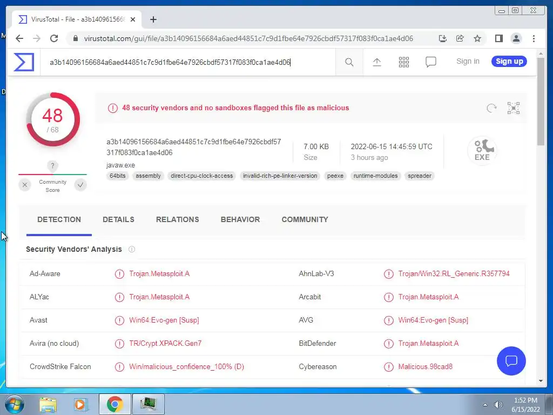The height and width of the screenshot is (415, 553).
Task: Open the apps grid icon
Action: 404,63
